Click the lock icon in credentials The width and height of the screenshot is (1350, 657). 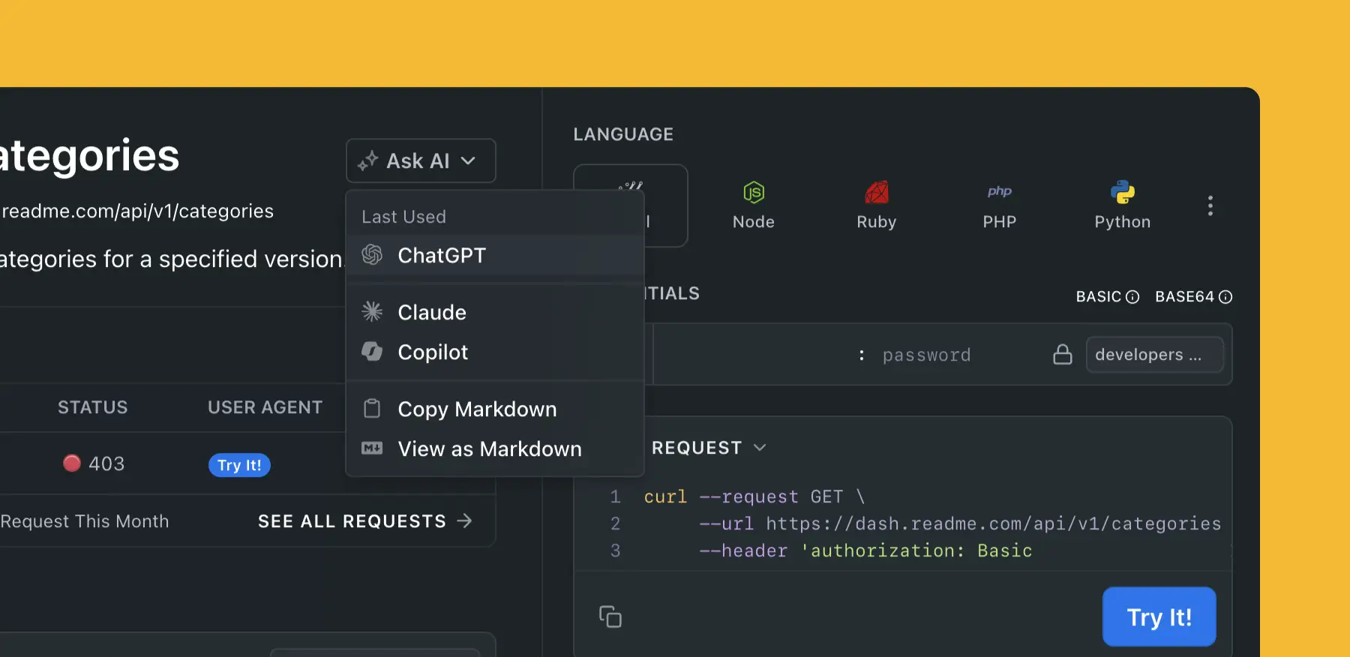(1063, 354)
